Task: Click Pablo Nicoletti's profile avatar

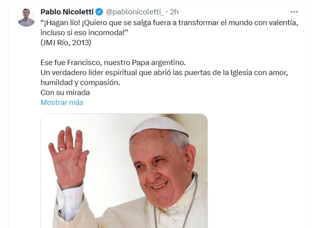Action: (x=26, y=18)
